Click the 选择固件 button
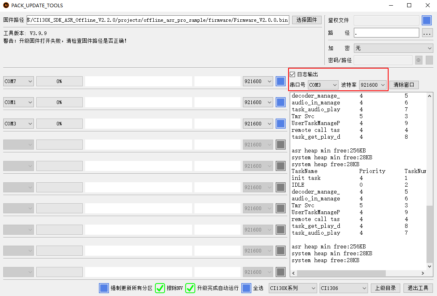Image resolution: width=437 pixels, height=296 pixels. pyautogui.click(x=307, y=20)
